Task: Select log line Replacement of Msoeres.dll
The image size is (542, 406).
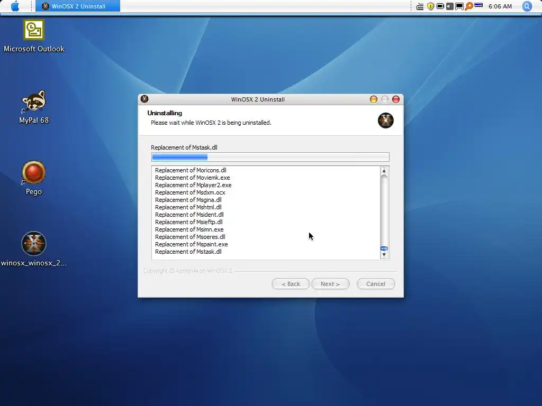Action: pos(190,237)
